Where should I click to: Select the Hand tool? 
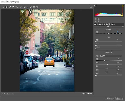pos(6,7)
